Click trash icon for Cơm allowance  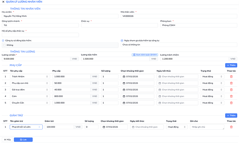tap(231, 96)
